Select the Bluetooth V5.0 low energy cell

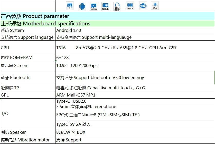[135, 78]
